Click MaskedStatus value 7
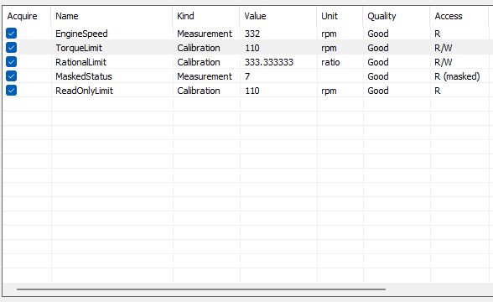493x302 pixels. click(x=247, y=76)
